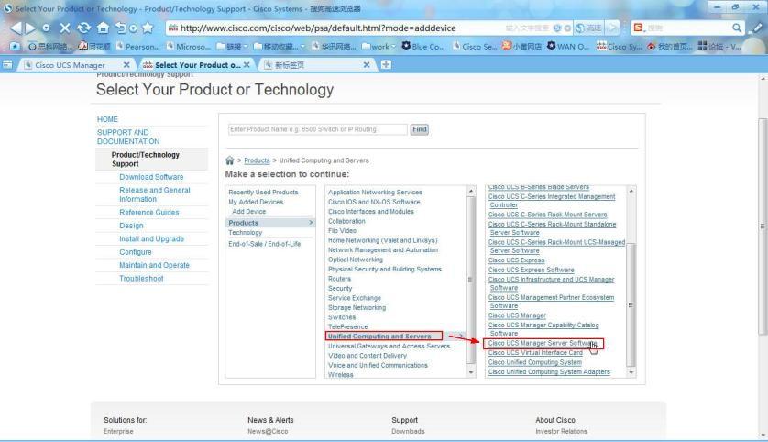The width and height of the screenshot is (768, 442).
Task: Open the Microso... bookmark
Action: tap(189, 46)
